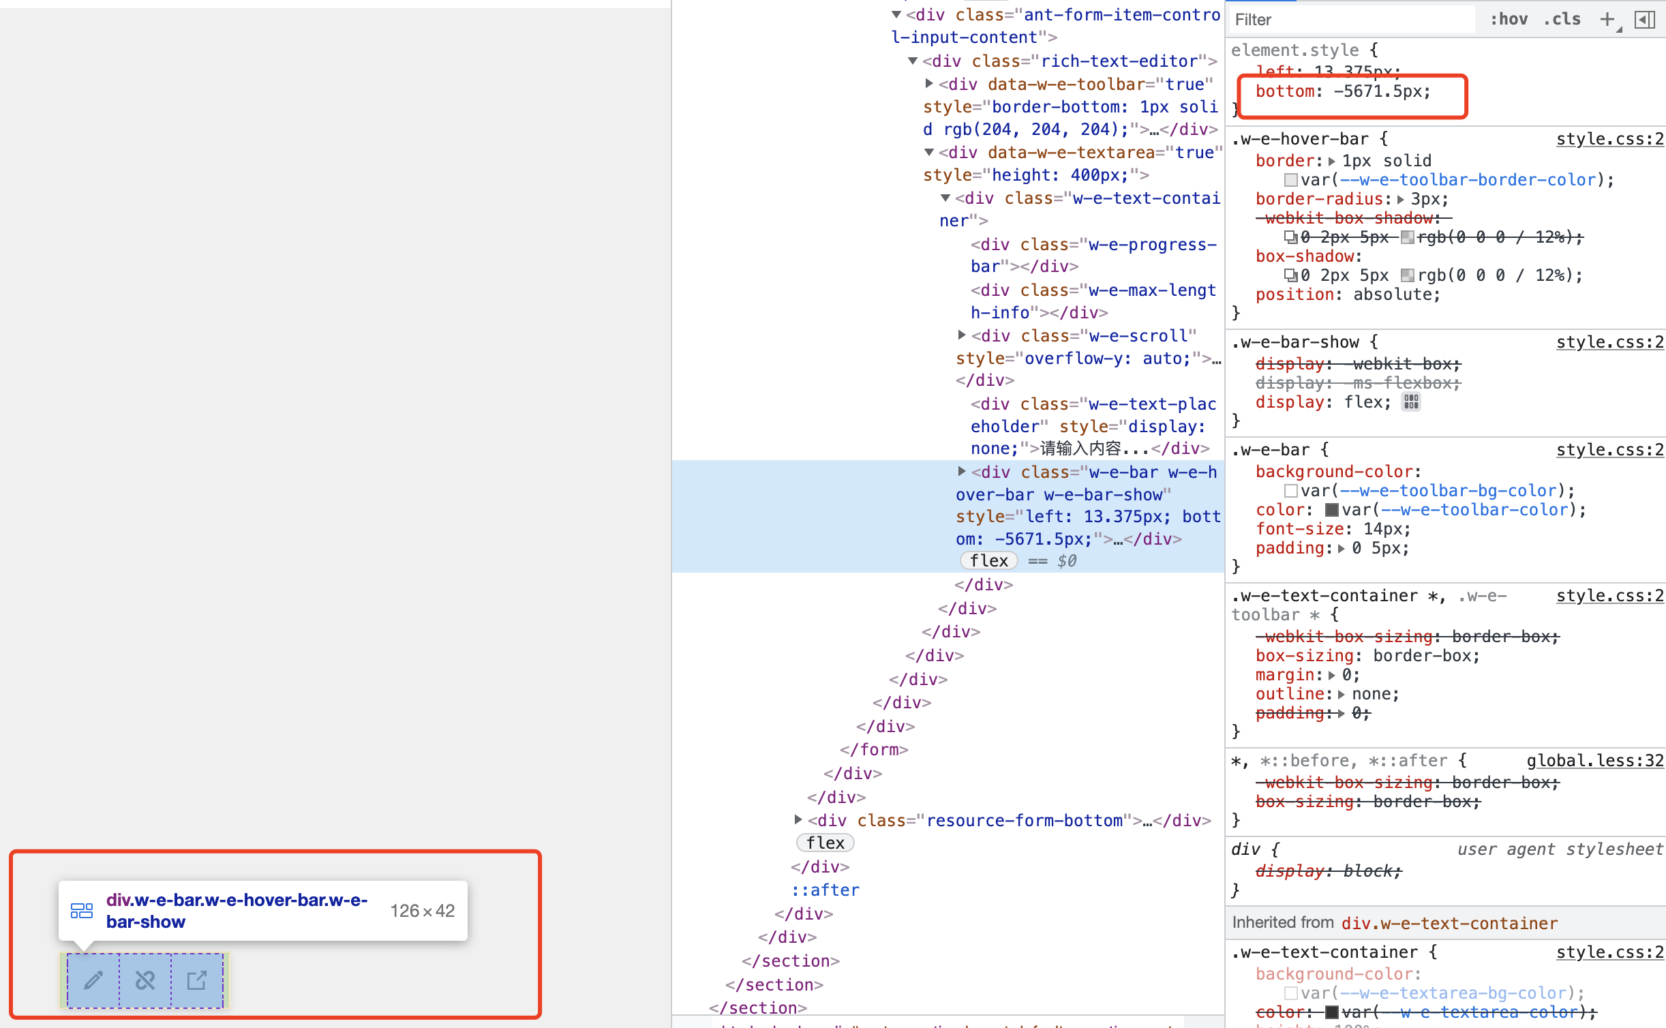Image resolution: width=1666 pixels, height=1028 pixels.
Task: Toggle the :hov element state panel
Action: coord(1510,19)
